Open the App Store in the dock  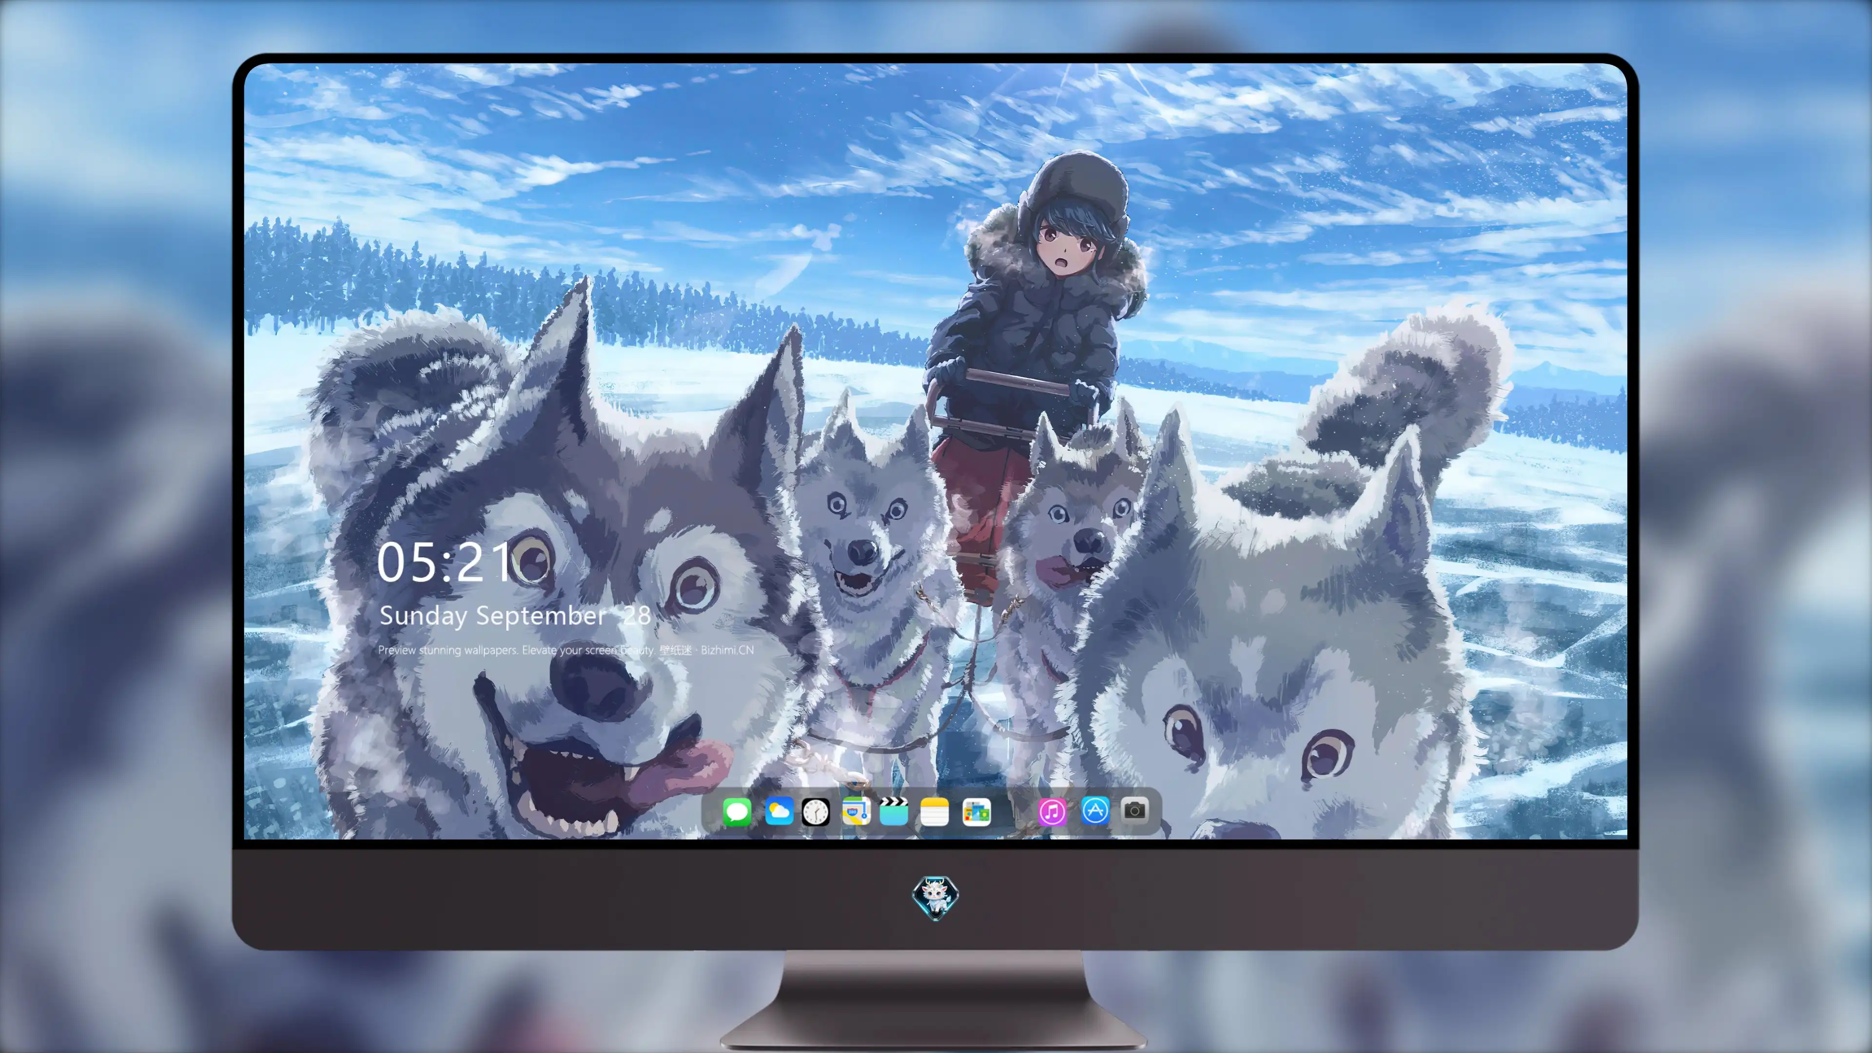click(x=1094, y=810)
